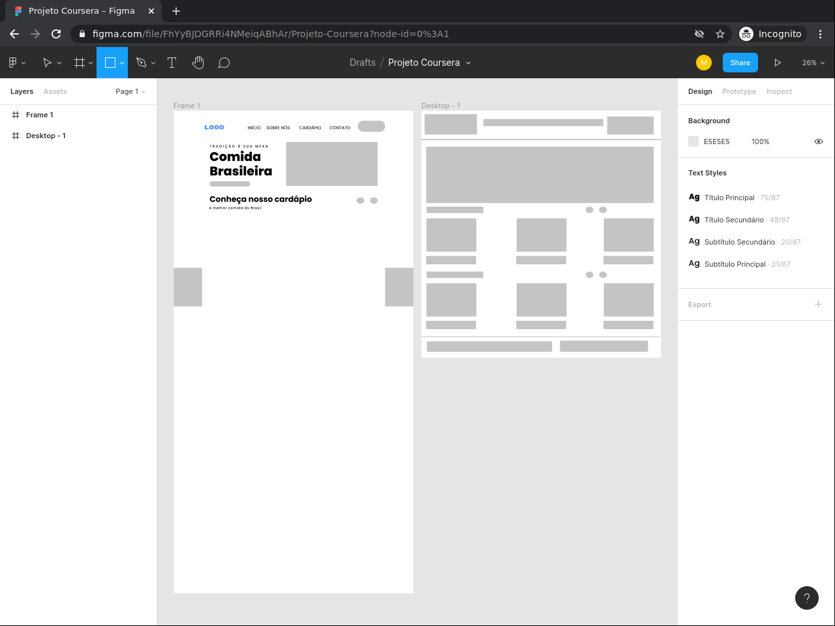The height and width of the screenshot is (626, 835).
Task: Switch to the Assets tab
Action: [55, 91]
